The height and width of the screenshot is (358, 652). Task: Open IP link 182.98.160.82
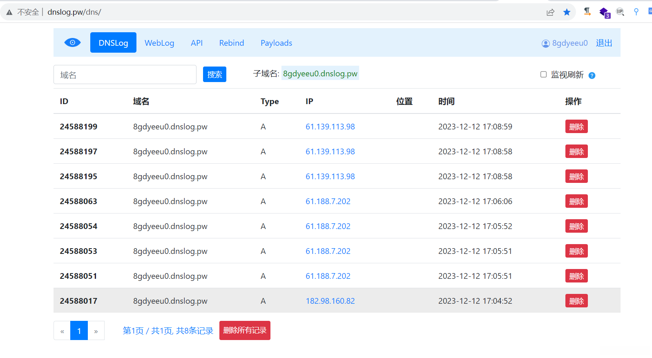(x=330, y=301)
